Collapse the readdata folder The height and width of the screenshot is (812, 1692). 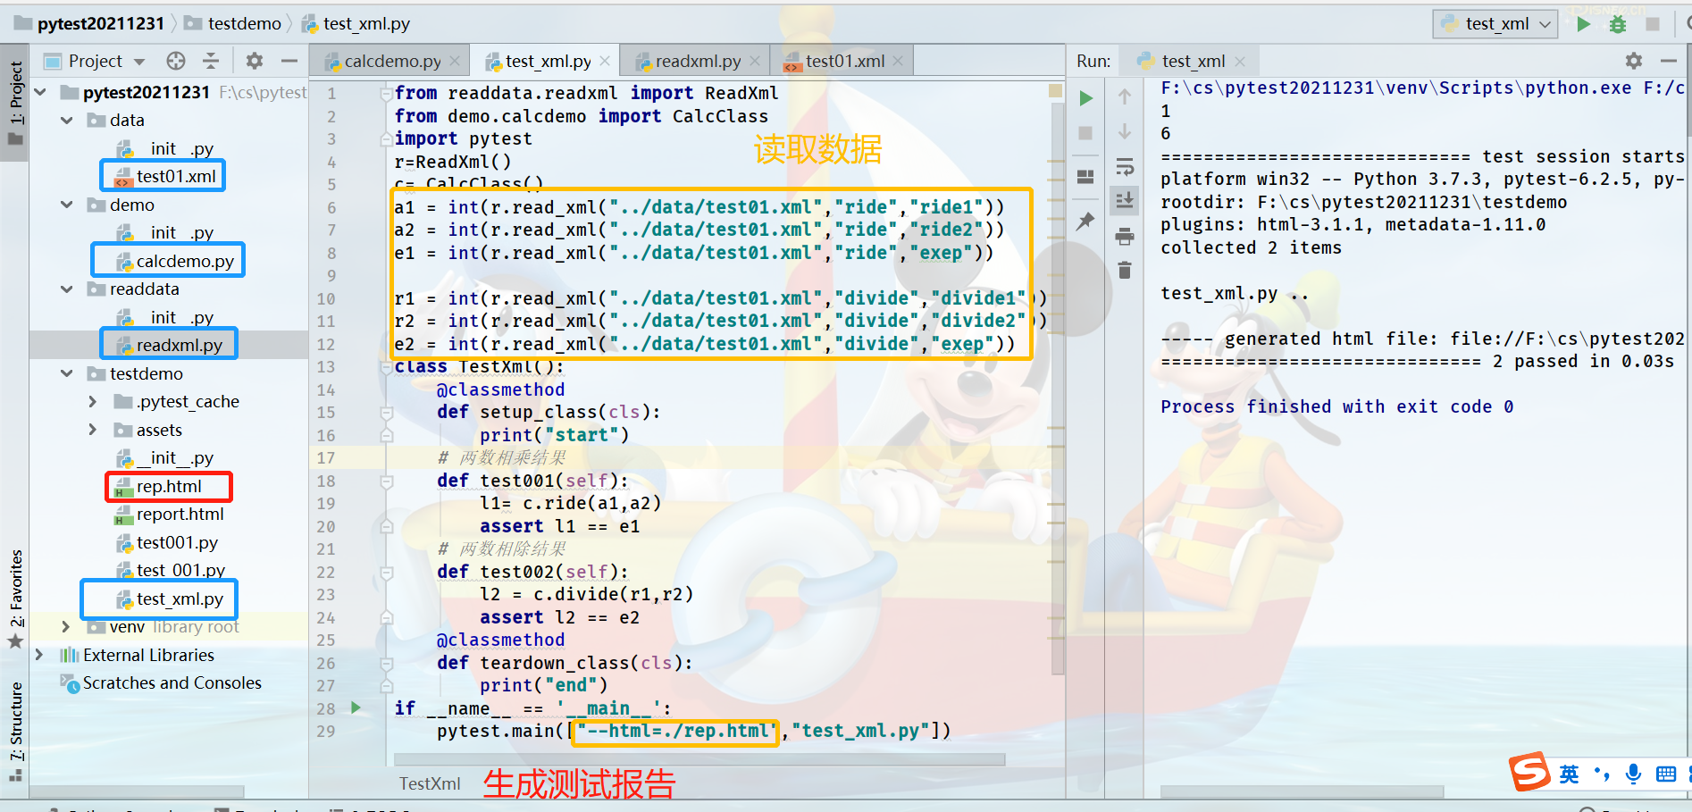(x=67, y=289)
